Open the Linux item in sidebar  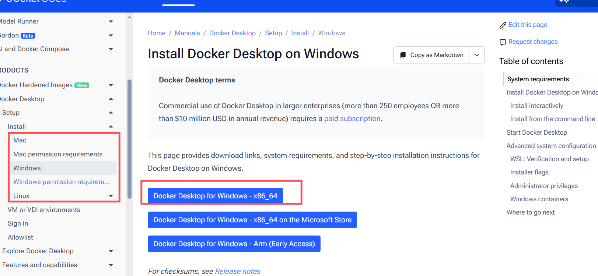[21, 196]
